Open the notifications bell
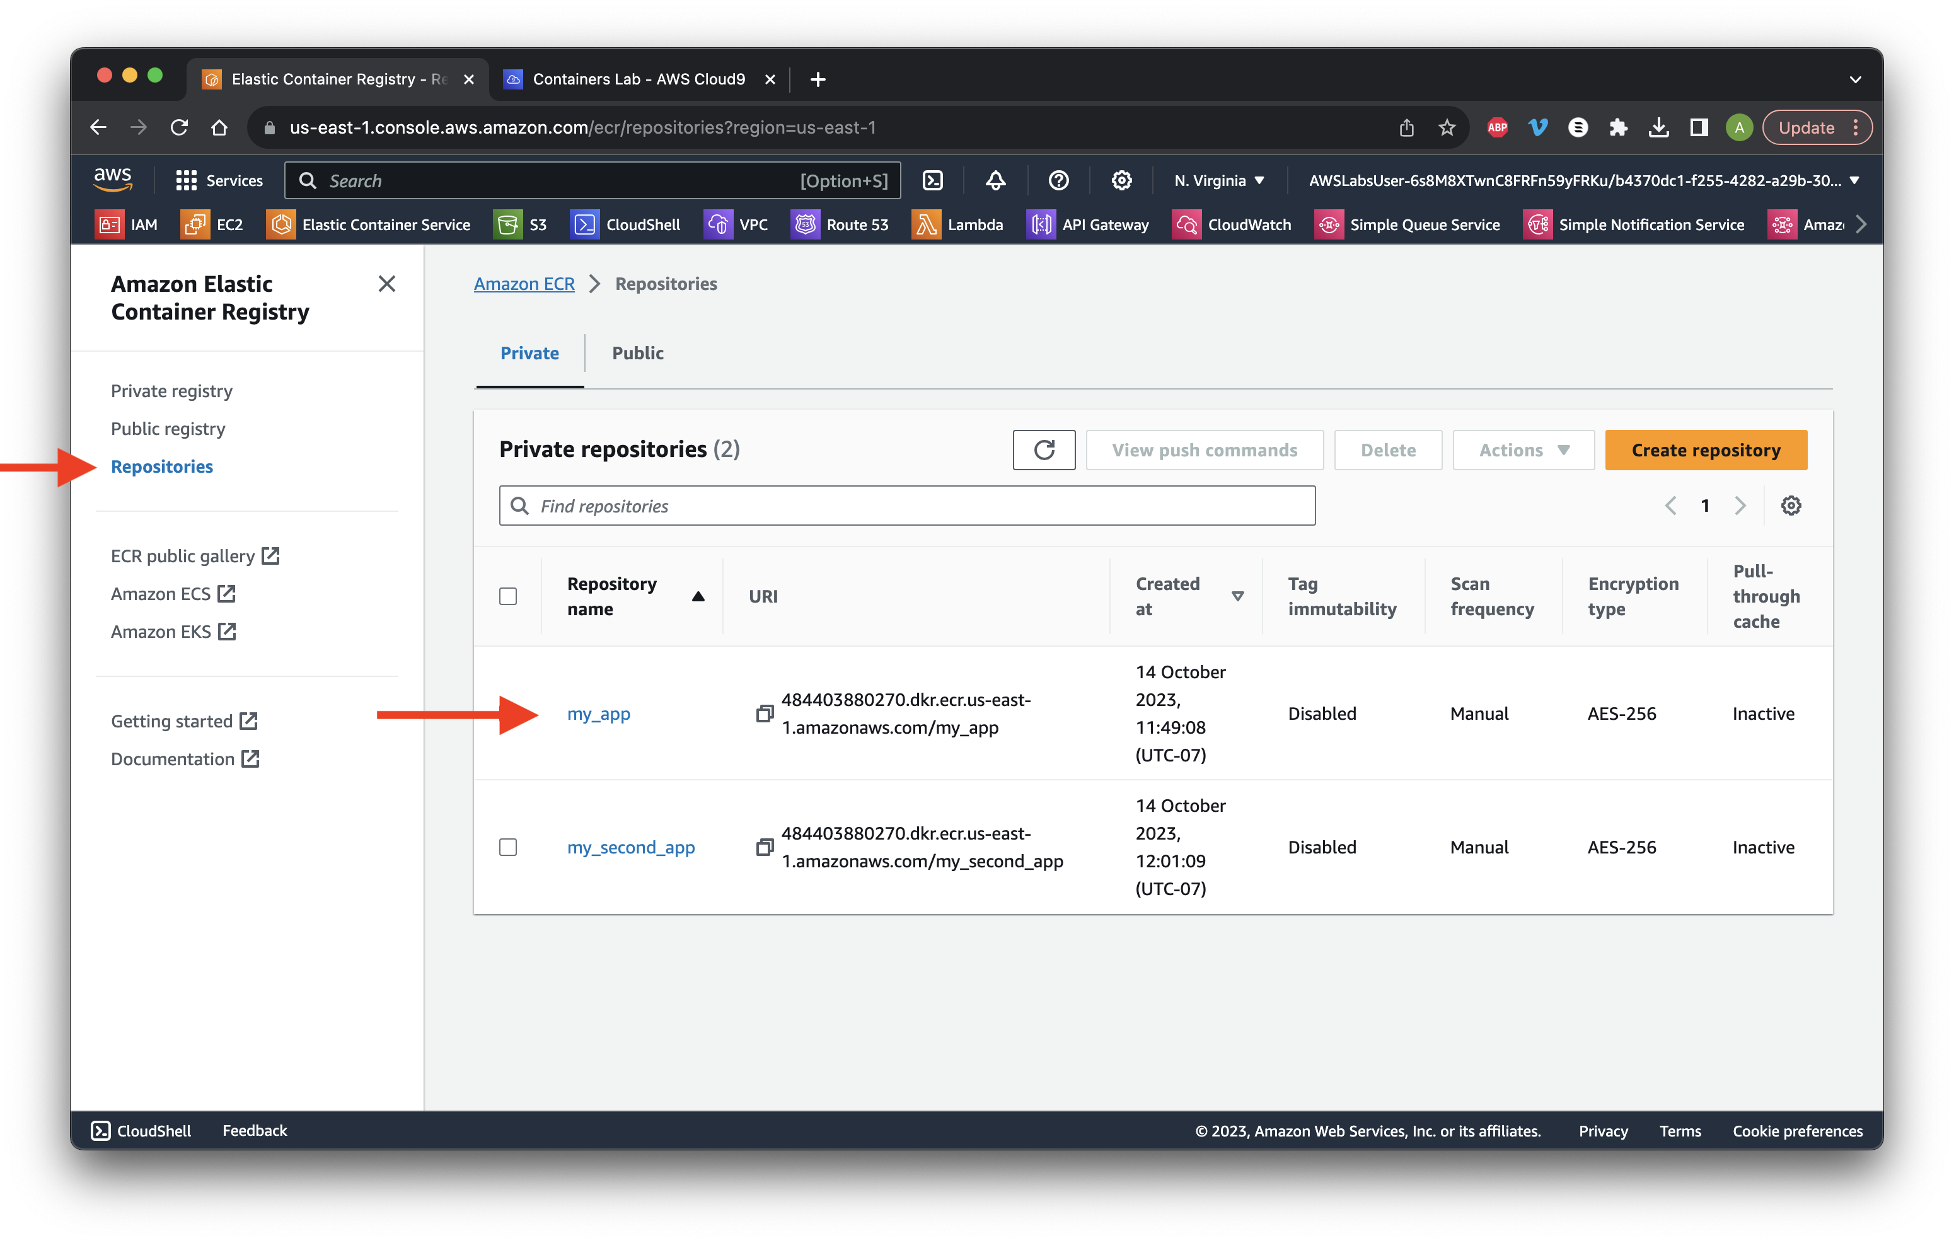The width and height of the screenshot is (1954, 1243). coord(996,180)
